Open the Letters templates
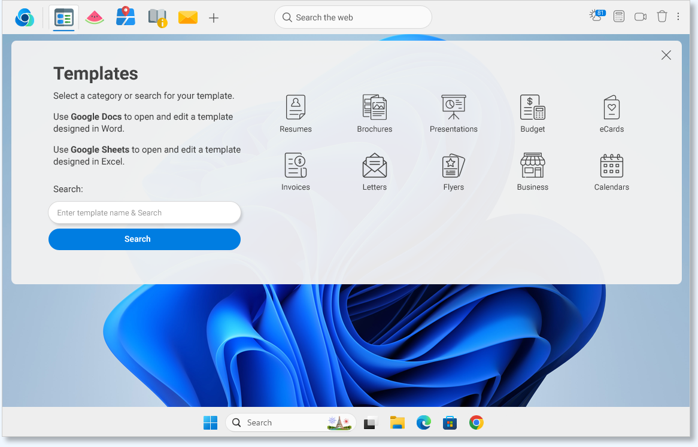 [374, 171]
